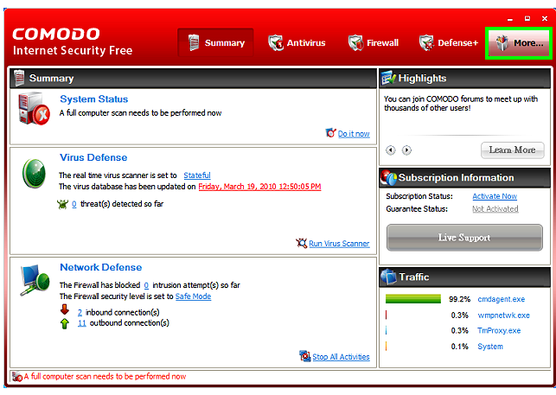Click the red inbound connections arrow icon

pyautogui.click(x=65, y=309)
